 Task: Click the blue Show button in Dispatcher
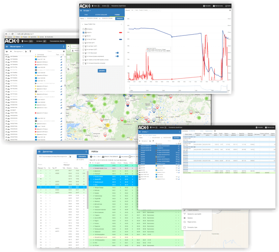click(x=82, y=157)
